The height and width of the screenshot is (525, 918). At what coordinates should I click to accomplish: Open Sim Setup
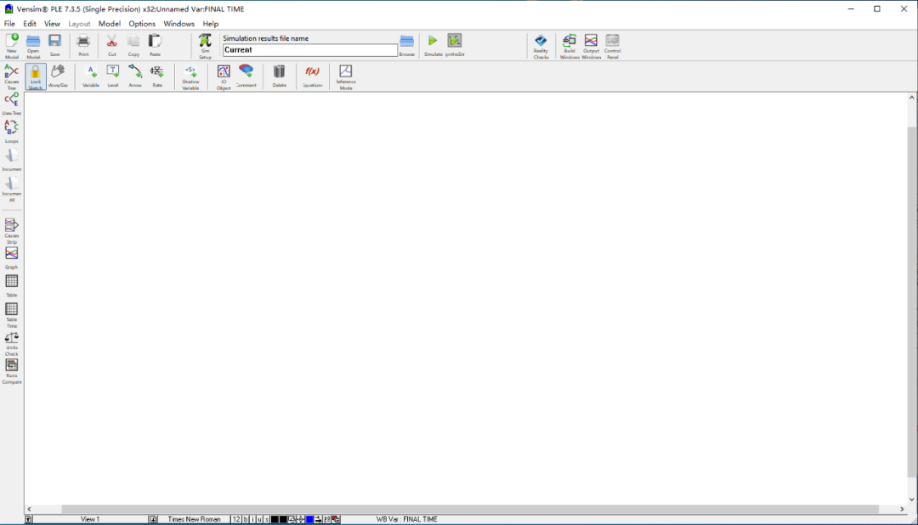[205, 46]
